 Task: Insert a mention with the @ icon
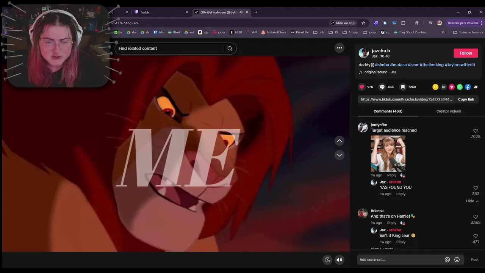click(x=447, y=260)
